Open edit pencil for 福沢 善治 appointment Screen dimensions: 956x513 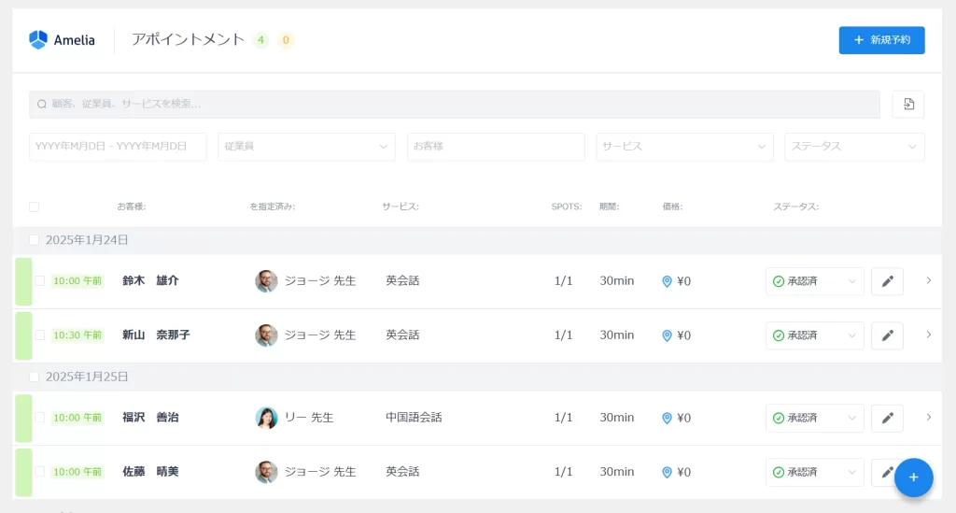point(887,418)
